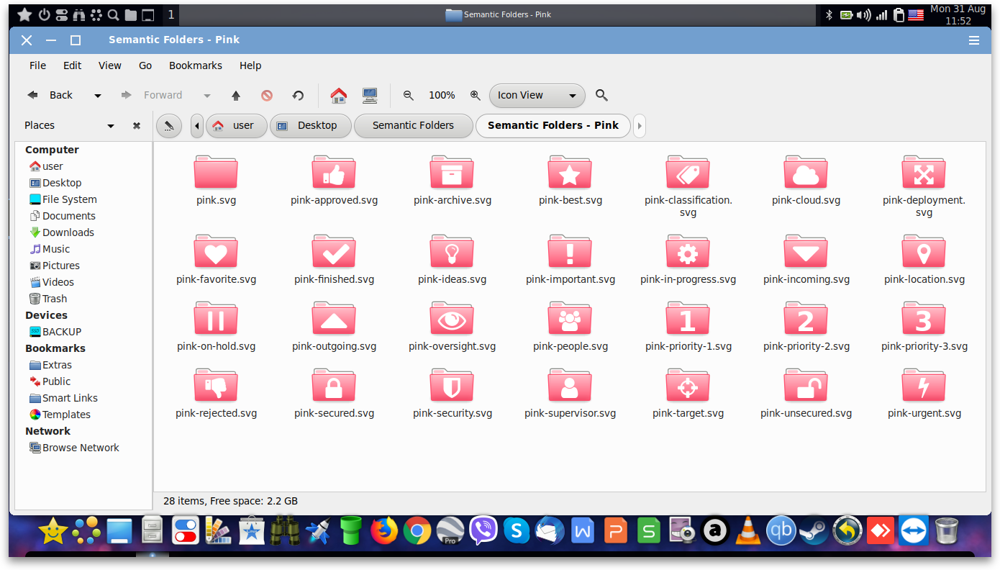Open the Edit menu
This screenshot has height=570, width=1000.
pos(73,65)
